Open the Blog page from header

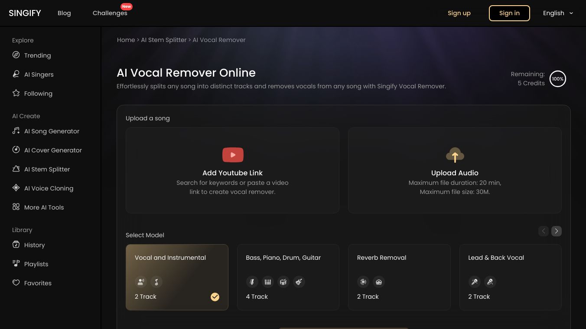[x=64, y=13]
